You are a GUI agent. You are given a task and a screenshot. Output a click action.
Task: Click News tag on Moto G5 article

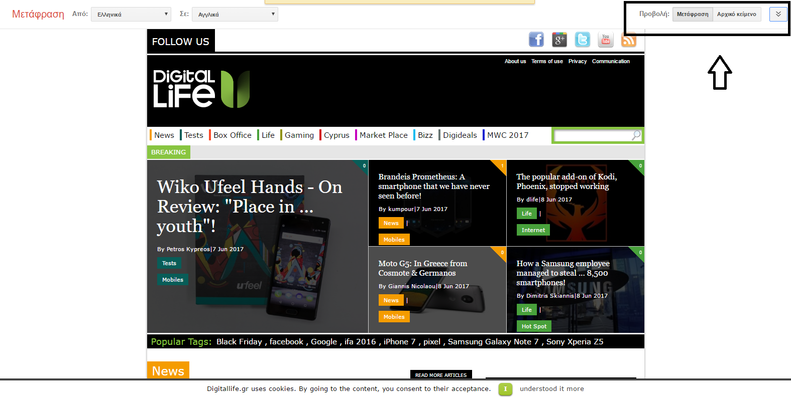(x=391, y=300)
